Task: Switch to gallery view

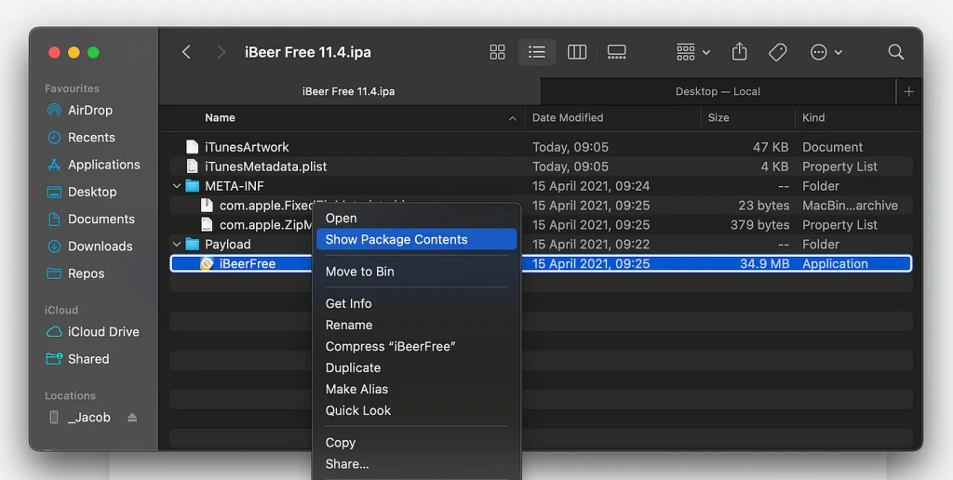Action: tap(616, 52)
